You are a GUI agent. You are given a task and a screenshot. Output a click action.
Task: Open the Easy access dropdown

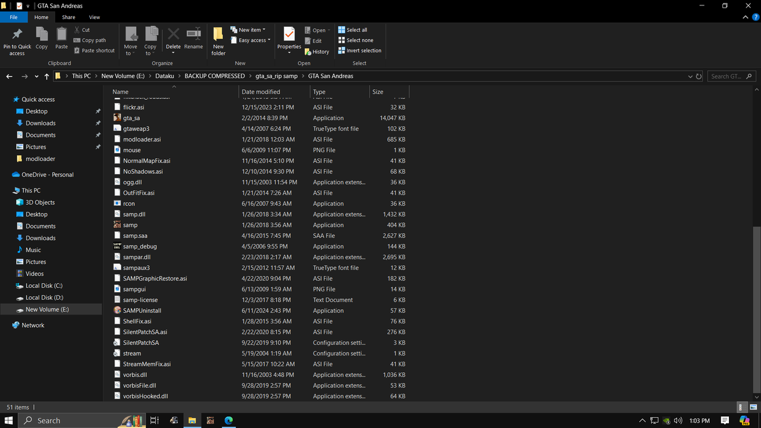click(250, 40)
